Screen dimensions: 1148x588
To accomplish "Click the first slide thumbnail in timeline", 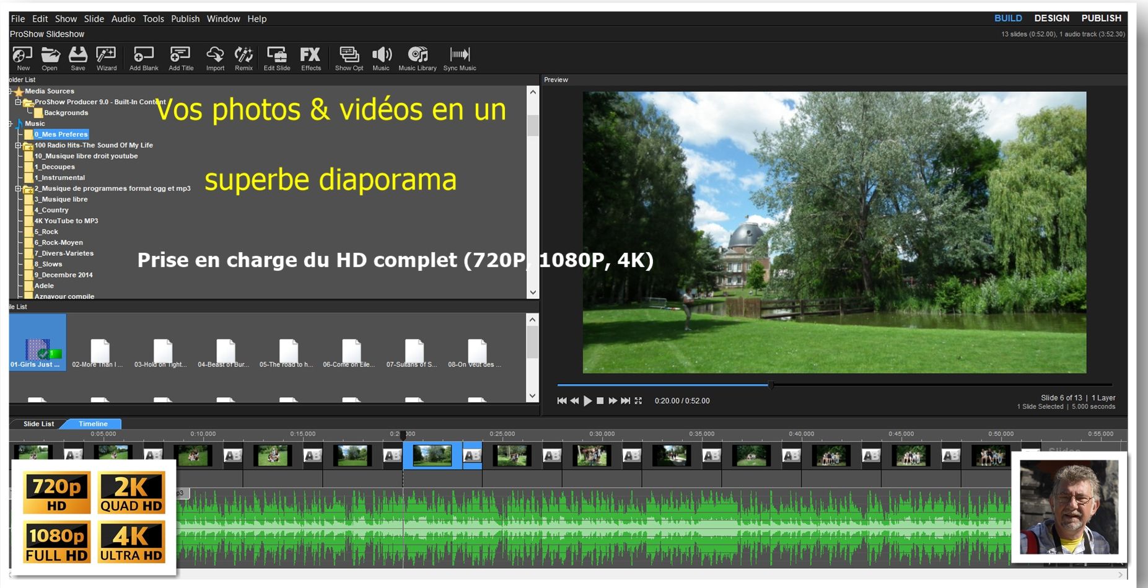I will point(33,455).
